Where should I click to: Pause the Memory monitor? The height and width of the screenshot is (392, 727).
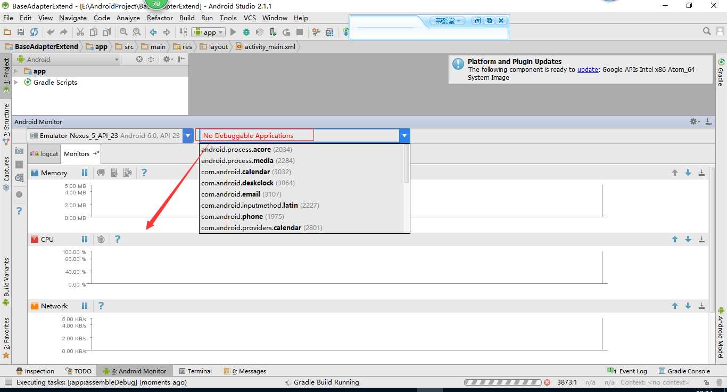(85, 173)
